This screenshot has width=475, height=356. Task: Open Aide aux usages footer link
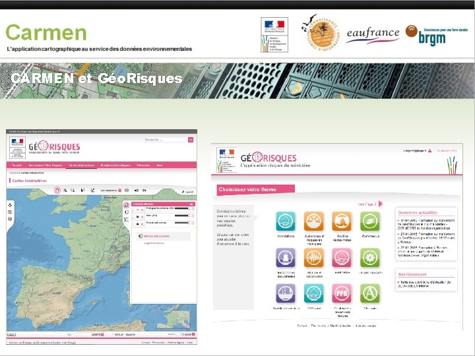(365, 326)
